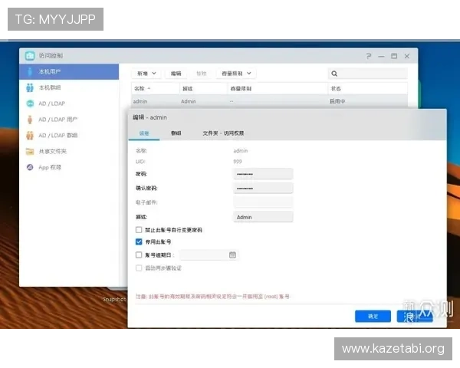Open help question mark icon
The height and width of the screenshot is (368, 460).
tap(369, 56)
